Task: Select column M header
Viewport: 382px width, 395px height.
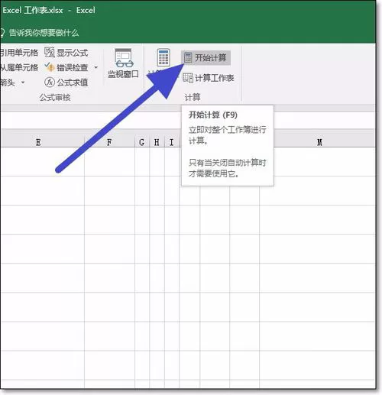Action: (x=319, y=142)
